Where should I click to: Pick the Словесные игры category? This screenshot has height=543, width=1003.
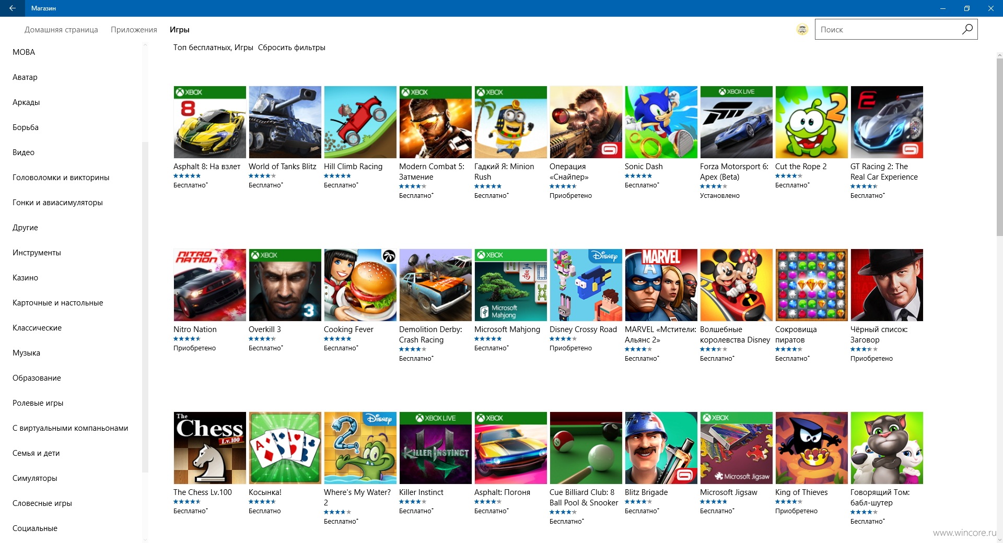coord(42,503)
